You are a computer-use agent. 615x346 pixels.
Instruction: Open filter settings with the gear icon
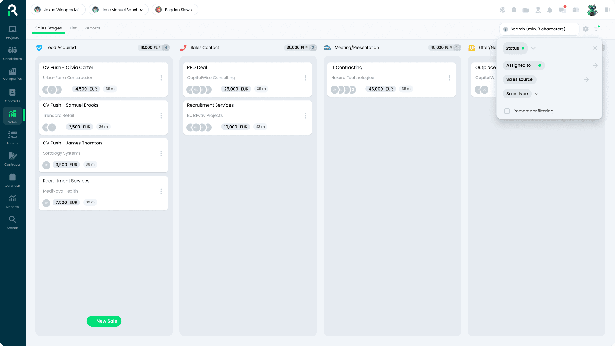point(586,29)
